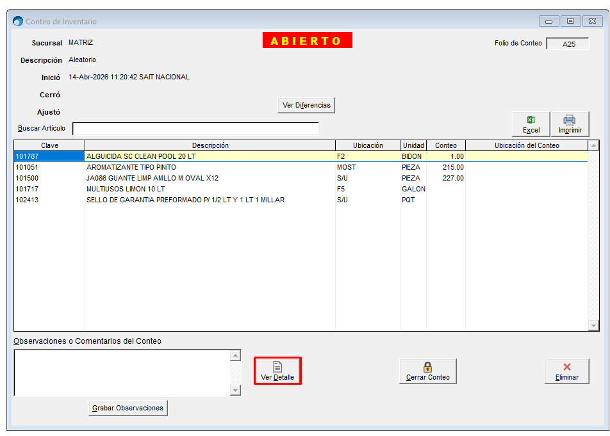Sort by the Clave column header

(49, 145)
